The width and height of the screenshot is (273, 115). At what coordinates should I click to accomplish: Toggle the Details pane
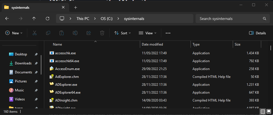[258, 33]
